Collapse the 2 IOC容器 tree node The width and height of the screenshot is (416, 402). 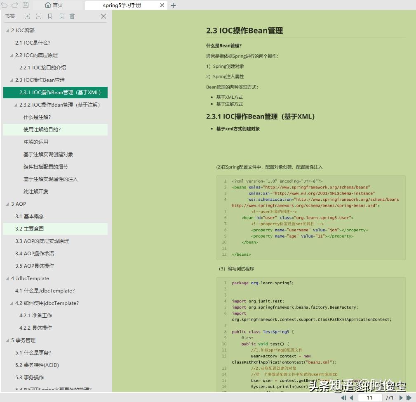pyautogui.click(x=7, y=30)
